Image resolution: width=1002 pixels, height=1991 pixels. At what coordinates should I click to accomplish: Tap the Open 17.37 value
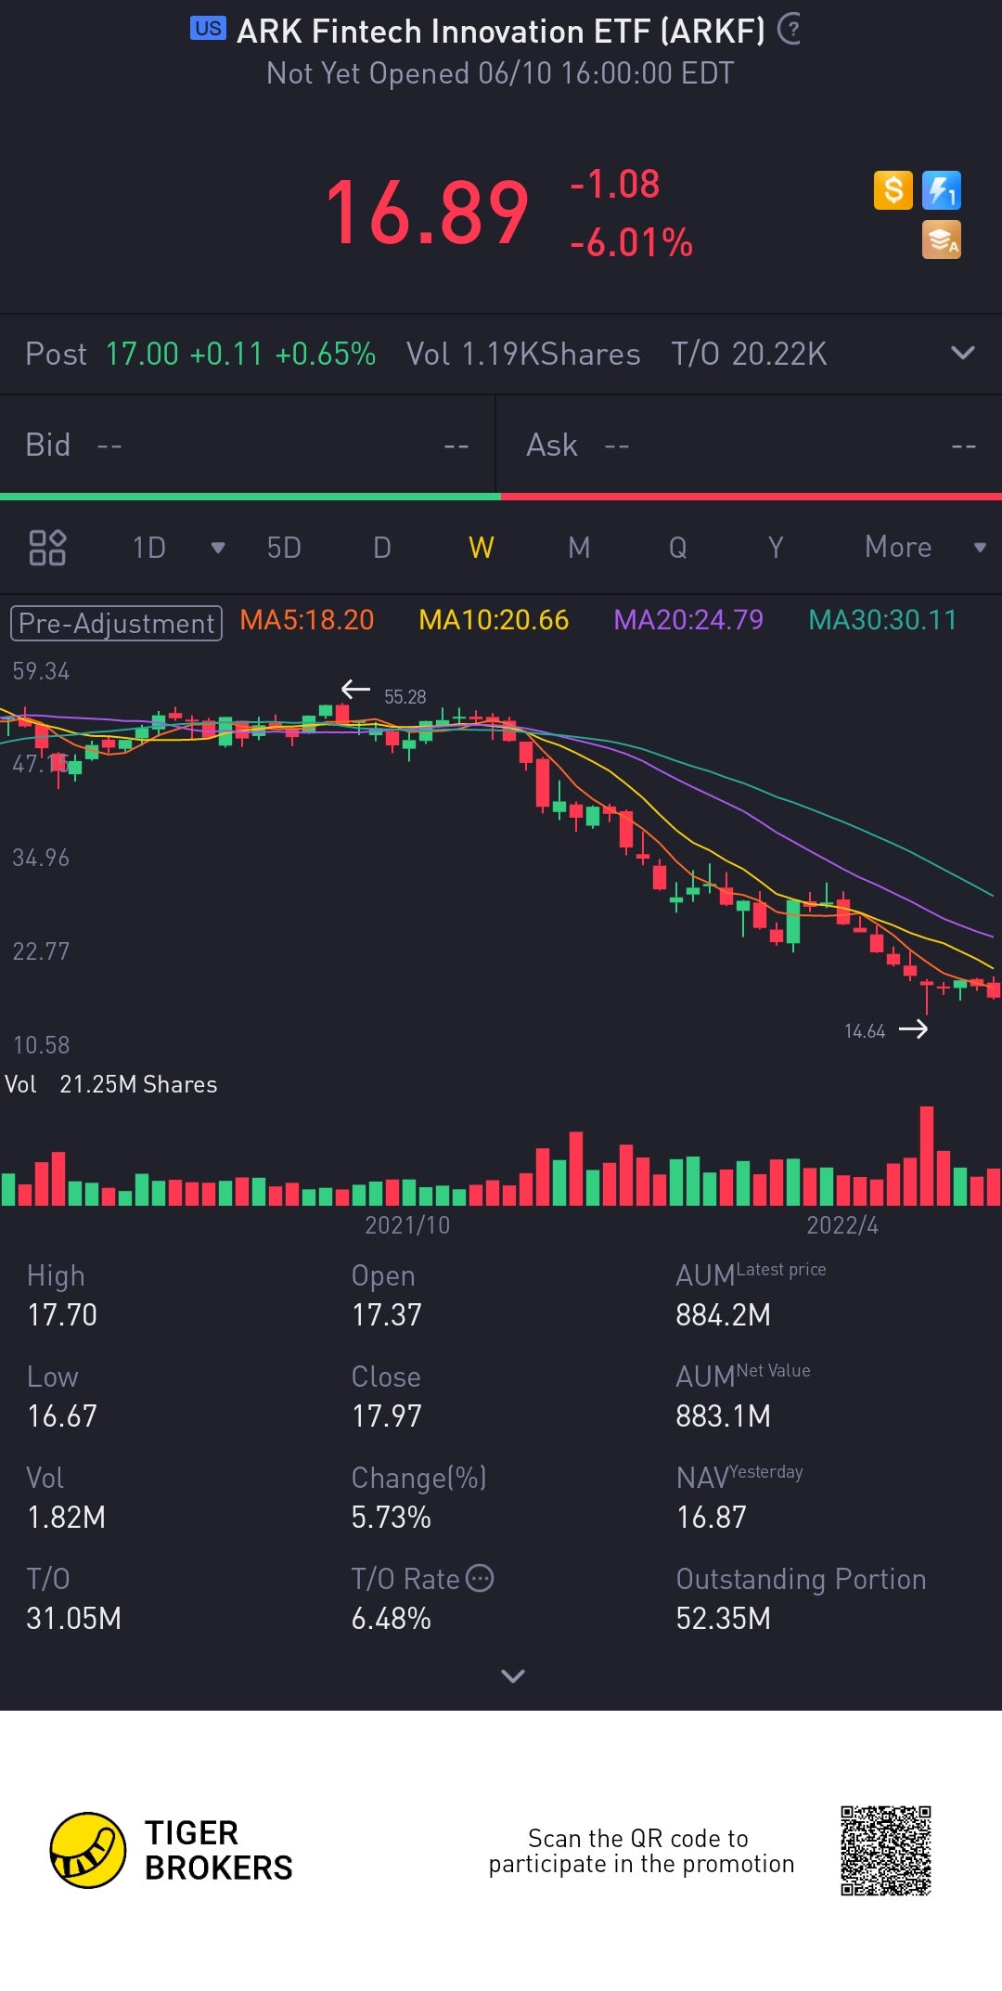pos(387,1314)
